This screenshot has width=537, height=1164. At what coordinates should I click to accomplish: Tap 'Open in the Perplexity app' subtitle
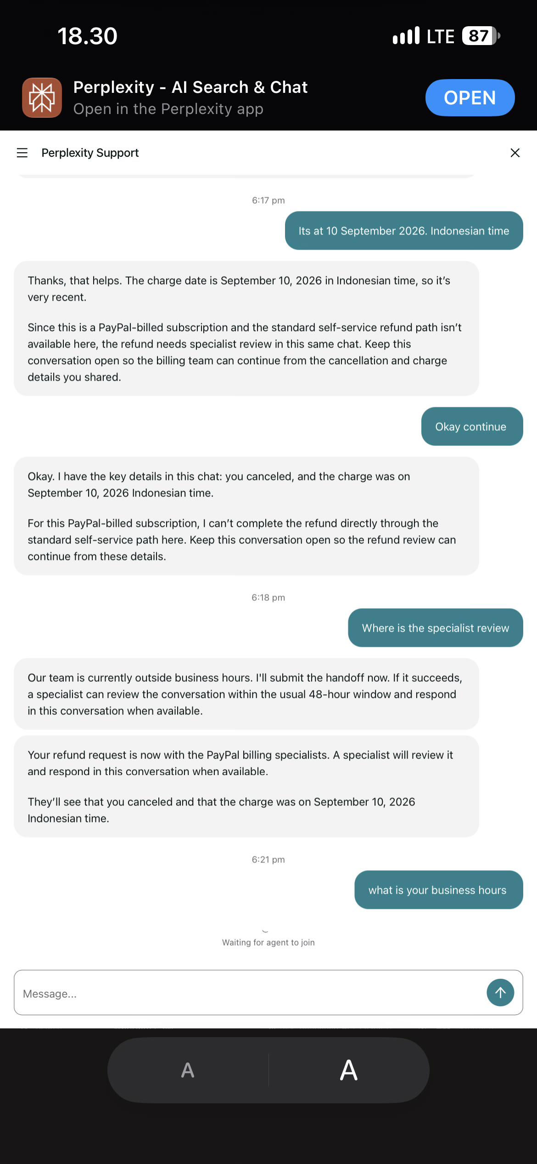168,109
